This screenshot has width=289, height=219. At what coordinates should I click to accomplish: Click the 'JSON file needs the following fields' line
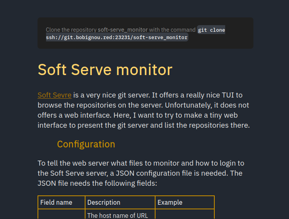pos(97,183)
